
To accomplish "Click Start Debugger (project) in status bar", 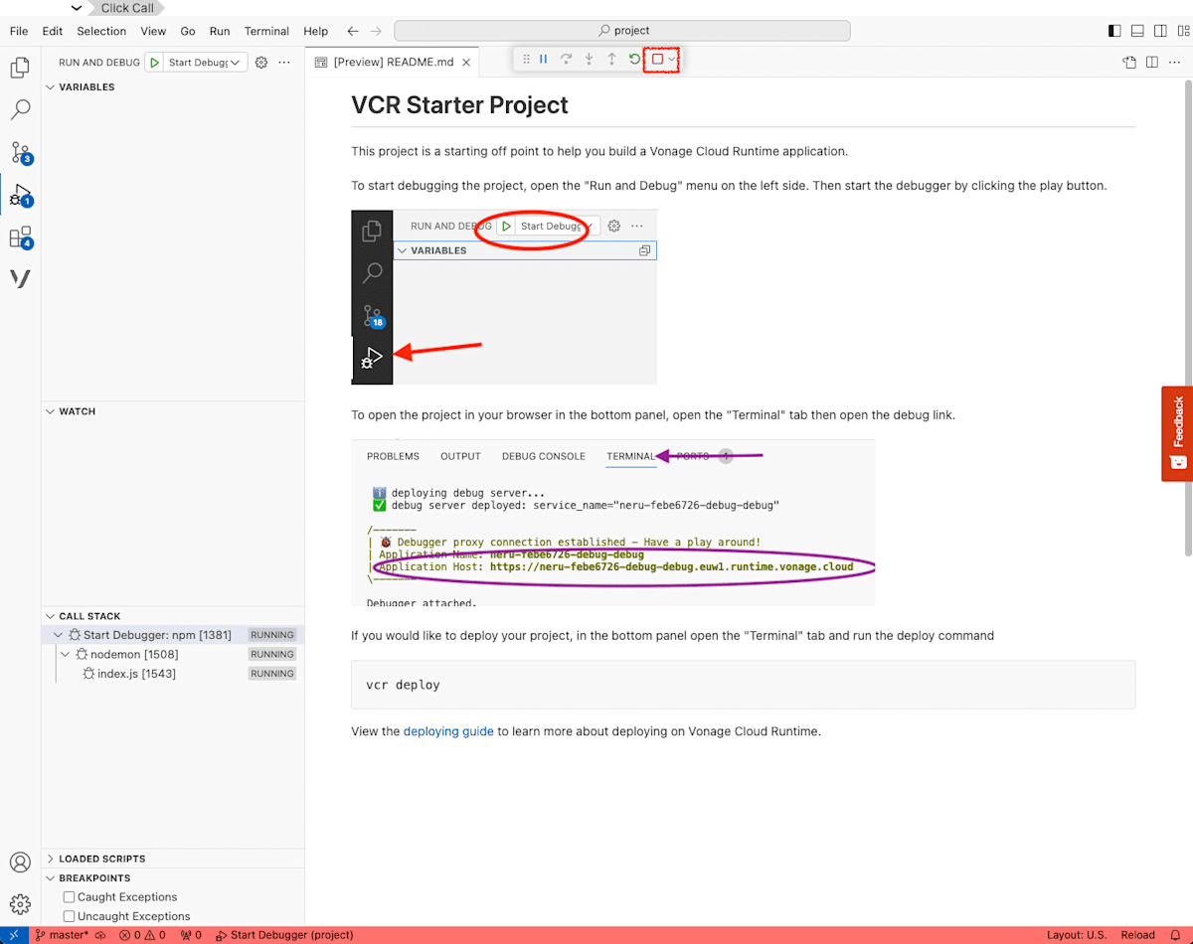I will pyautogui.click(x=283, y=935).
